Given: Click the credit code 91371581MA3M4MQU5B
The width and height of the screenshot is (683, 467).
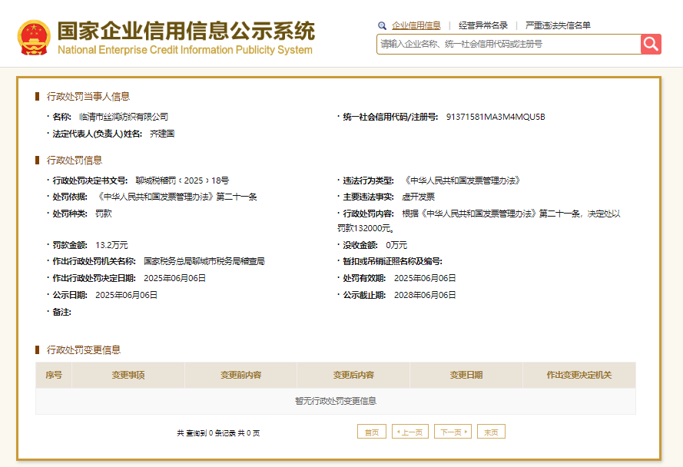Looking at the screenshot, I should (495, 117).
